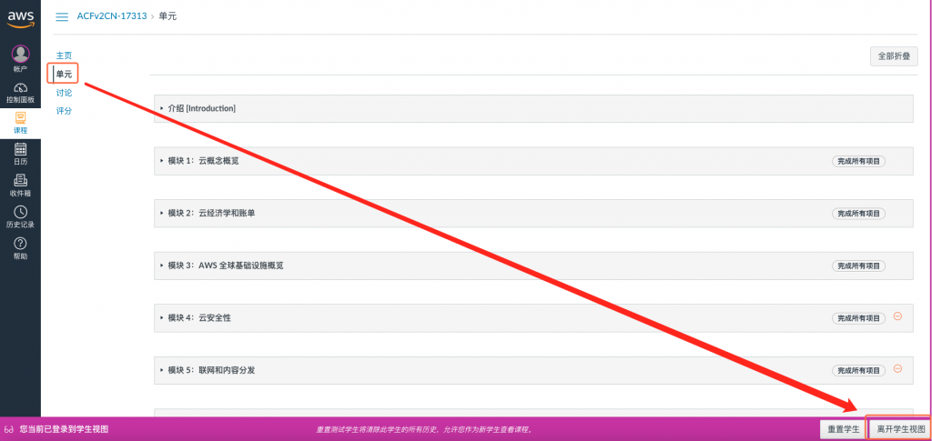Click the orange circle icon in 模块 4 row
932x441 pixels.
pos(897,316)
